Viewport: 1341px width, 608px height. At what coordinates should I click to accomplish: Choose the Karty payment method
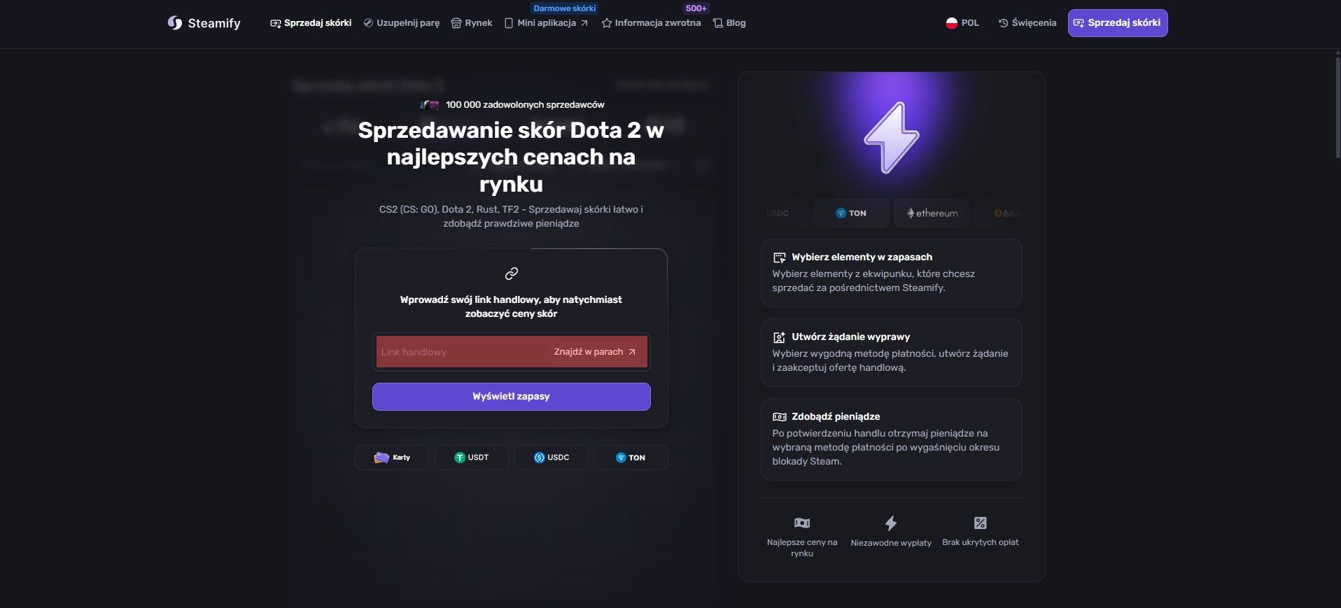coord(392,458)
